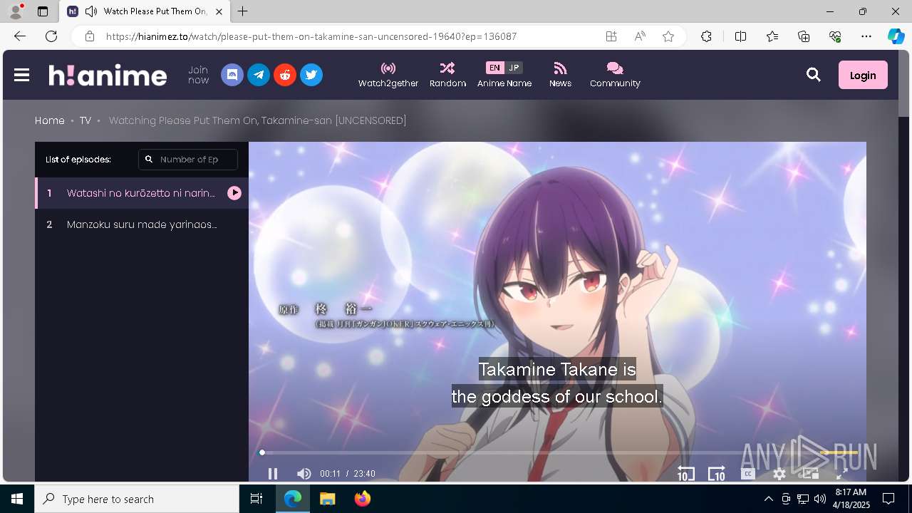This screenshot has height=513, width=912.
Task: Go to the HiAnime logo homepage
Action: point(108,75)
